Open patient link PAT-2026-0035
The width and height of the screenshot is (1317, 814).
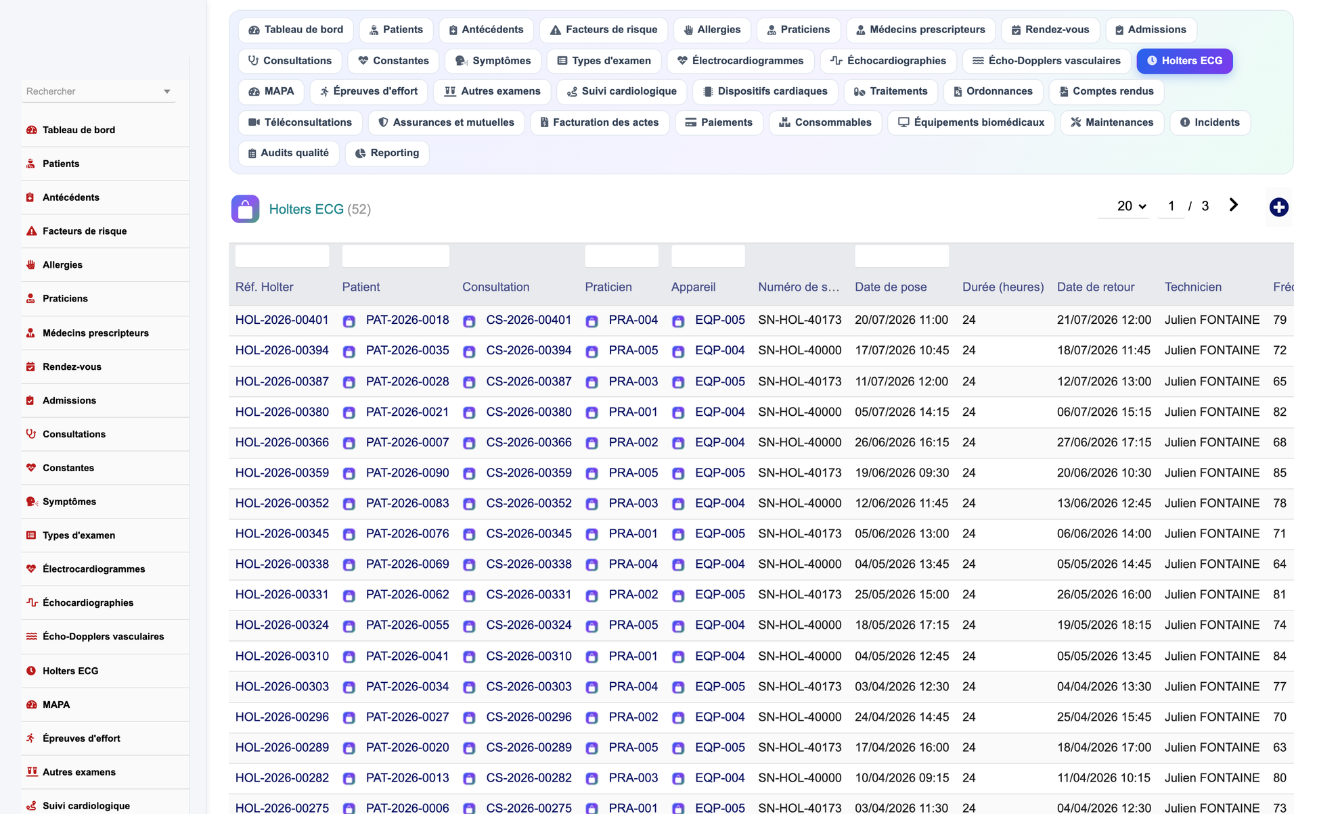(x=407, y=350)
